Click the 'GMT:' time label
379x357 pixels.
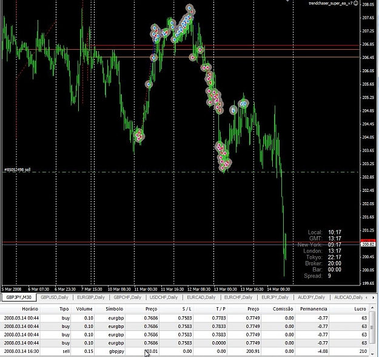316,239
